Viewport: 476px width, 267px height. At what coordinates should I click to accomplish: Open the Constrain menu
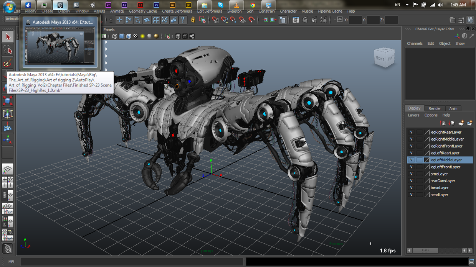pos(266,11)
